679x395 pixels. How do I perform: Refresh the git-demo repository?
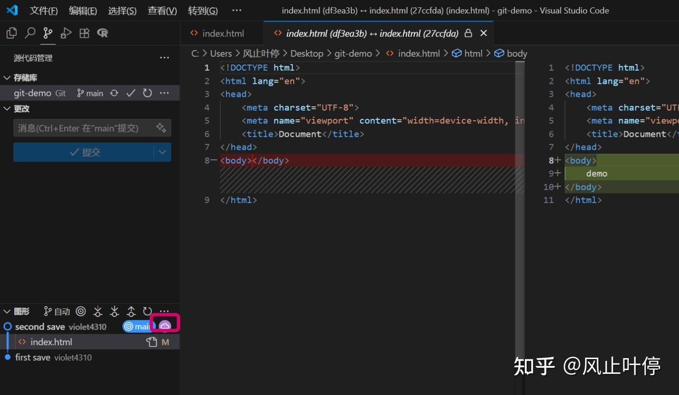pos(147,93)
